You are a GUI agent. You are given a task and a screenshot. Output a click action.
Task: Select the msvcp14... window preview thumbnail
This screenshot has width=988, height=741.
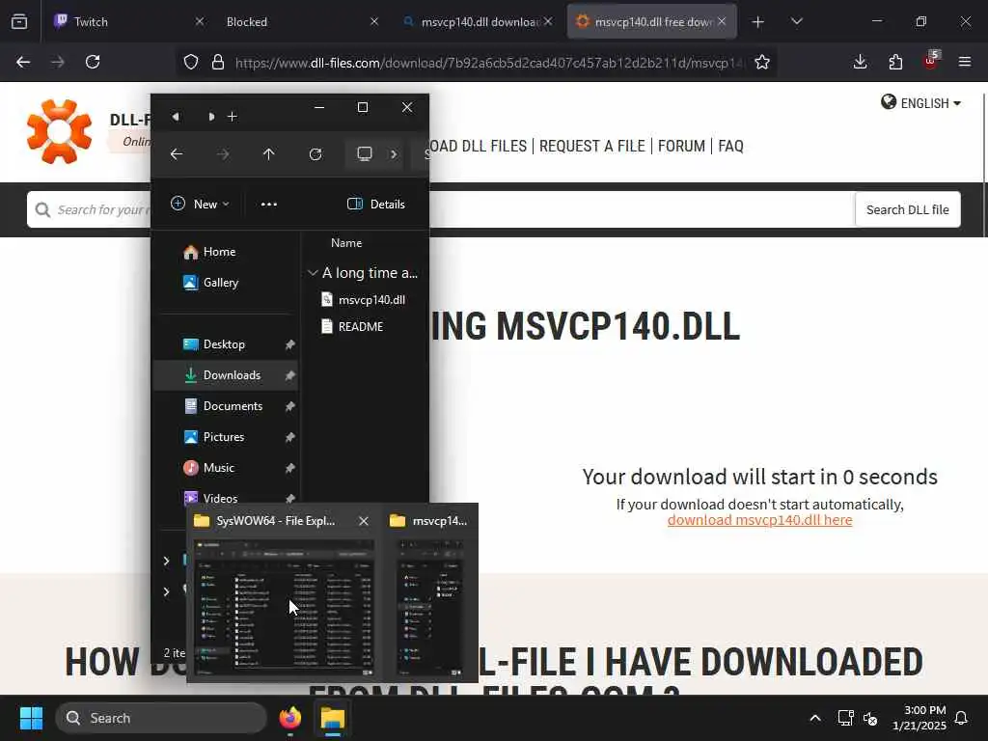[x=431, y=608]
